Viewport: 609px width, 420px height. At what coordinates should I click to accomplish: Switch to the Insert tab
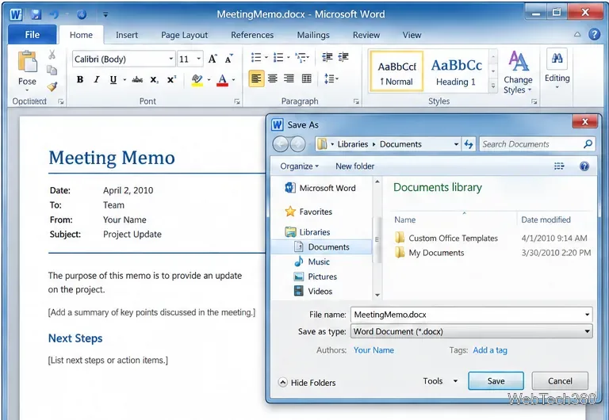[127, 35]
